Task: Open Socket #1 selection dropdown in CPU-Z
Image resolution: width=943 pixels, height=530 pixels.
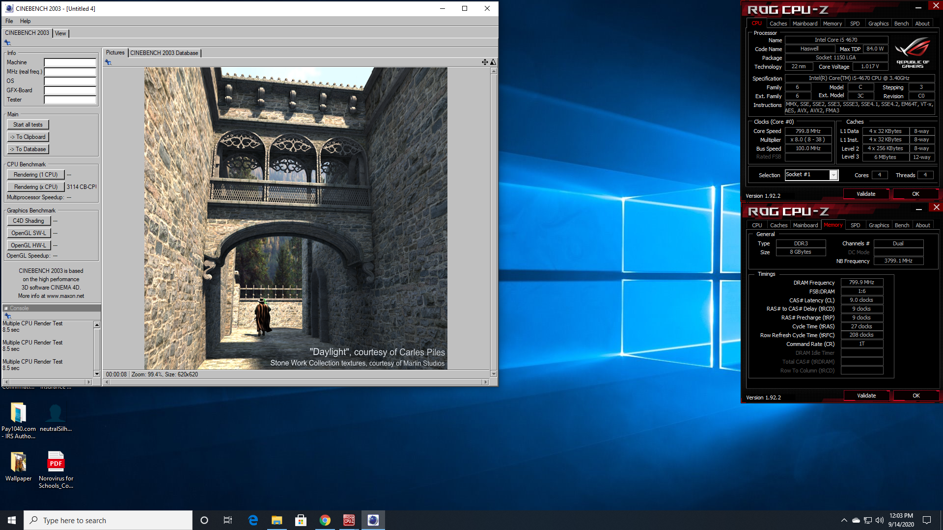Action: [812, 175]
